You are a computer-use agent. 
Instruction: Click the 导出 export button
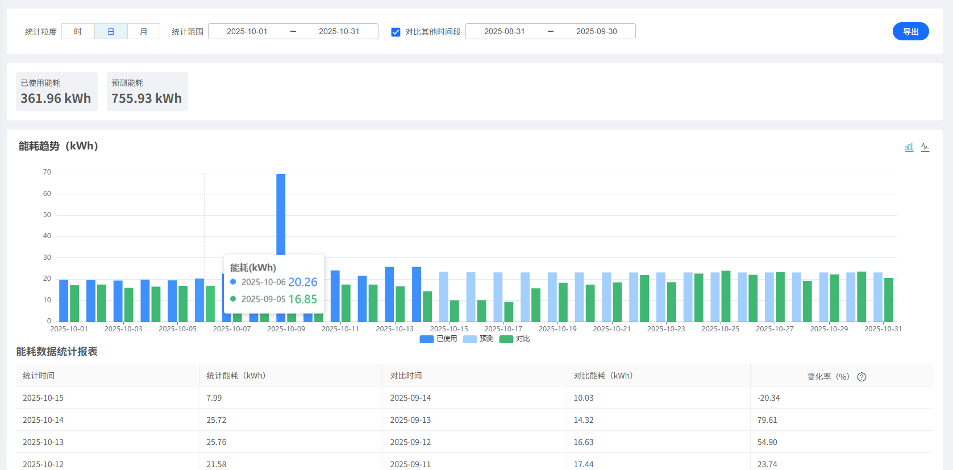911,31
